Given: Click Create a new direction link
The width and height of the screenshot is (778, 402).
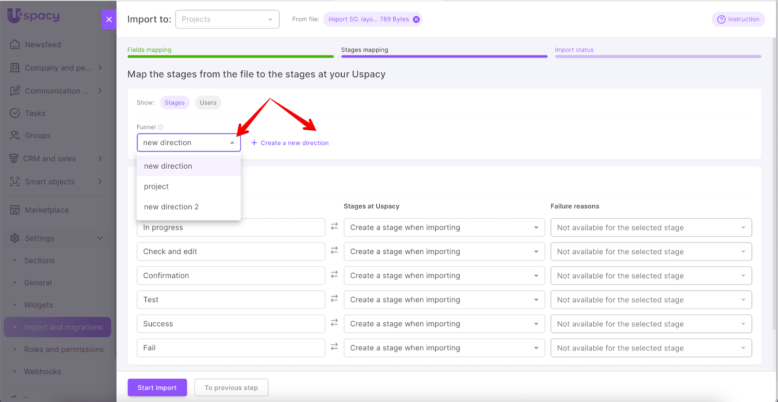Looking at the screenshot, I should click(x=290, y=143).
